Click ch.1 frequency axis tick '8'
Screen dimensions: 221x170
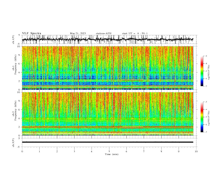tap(20, 55)
